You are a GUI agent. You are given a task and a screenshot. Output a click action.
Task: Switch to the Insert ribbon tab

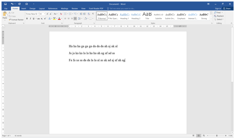23,8
